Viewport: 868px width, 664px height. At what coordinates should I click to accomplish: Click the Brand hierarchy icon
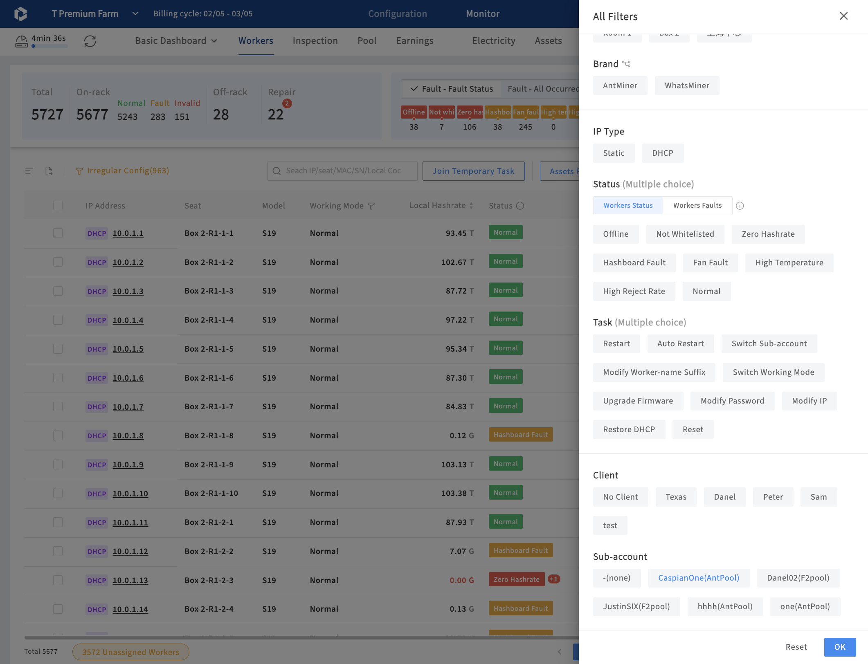click(626, 64)
